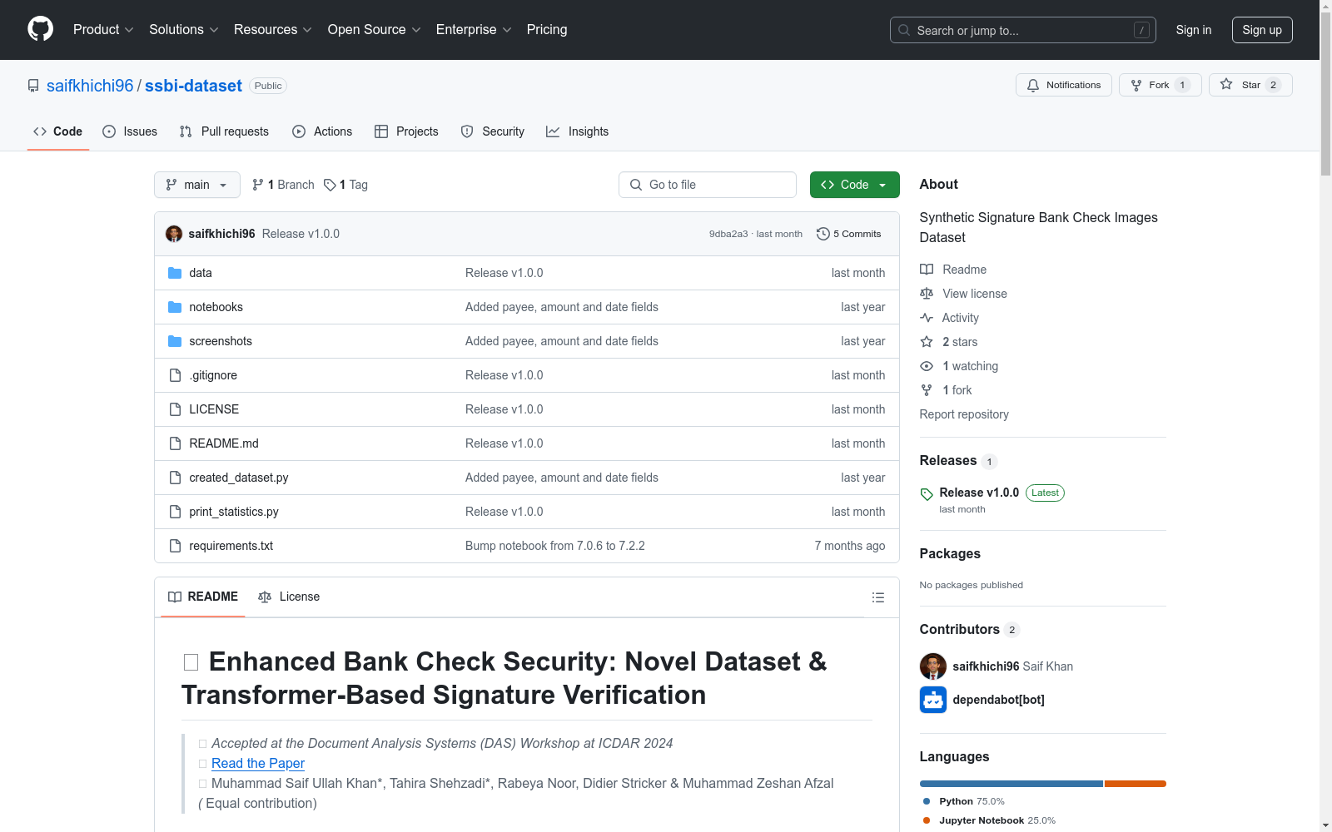The width and height of the screenshot is (1332, 832).
Task: Click saifkhichi96 avatar in commit header
Action: point(174,234)
